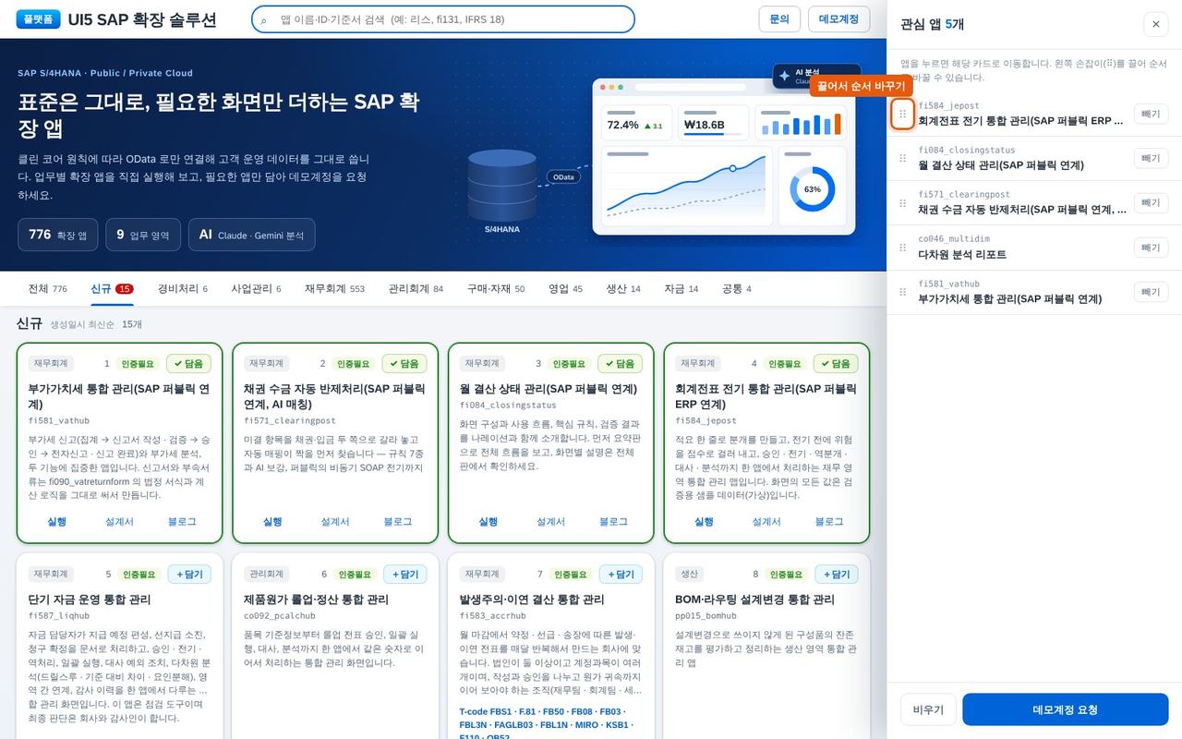This screenshot has height=739, width=1182.
Task: Click the 9 업무 영역 stat chip
Action: click(143, 235)
